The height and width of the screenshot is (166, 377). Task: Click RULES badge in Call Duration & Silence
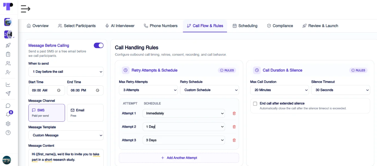pos(358,70)
